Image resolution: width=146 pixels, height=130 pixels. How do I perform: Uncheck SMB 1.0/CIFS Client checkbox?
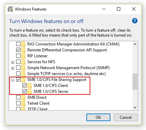(24, 86)
